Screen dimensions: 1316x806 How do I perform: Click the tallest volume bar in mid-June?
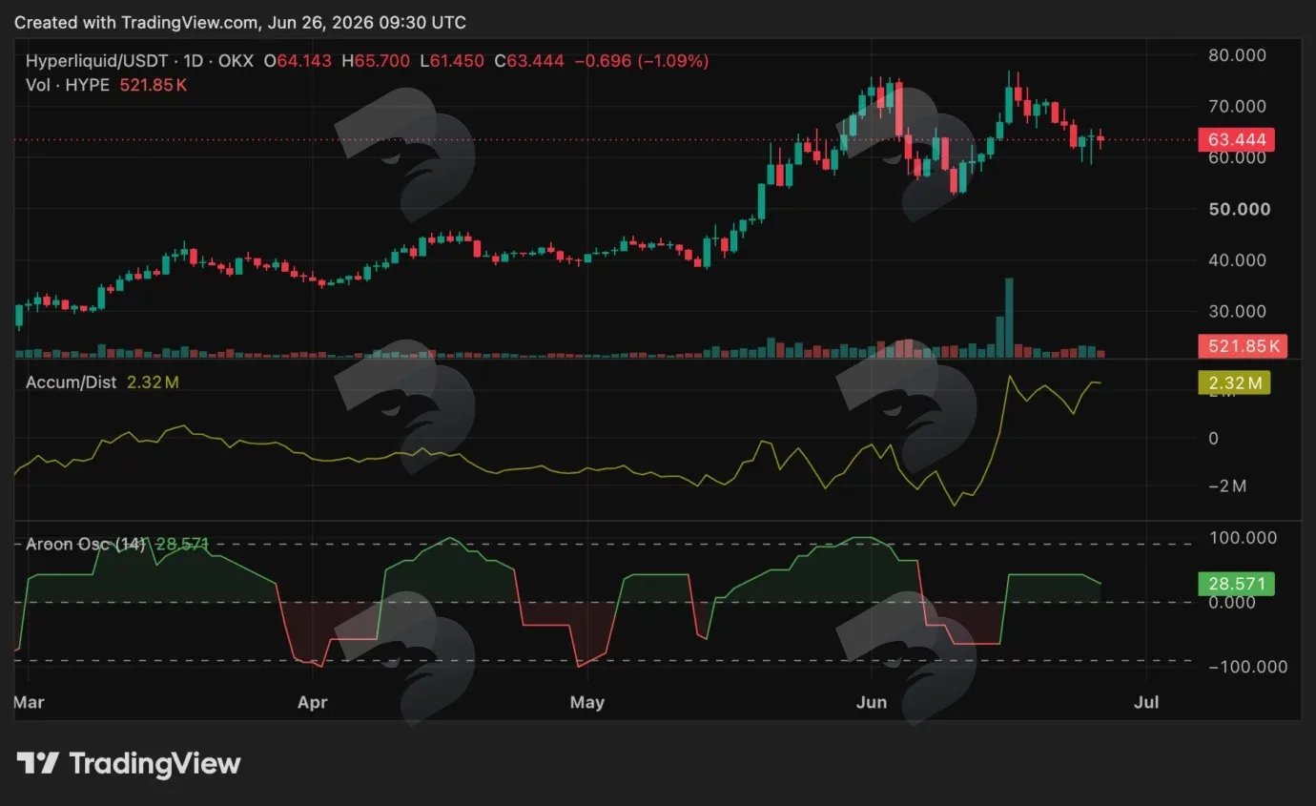[1009, 319]
